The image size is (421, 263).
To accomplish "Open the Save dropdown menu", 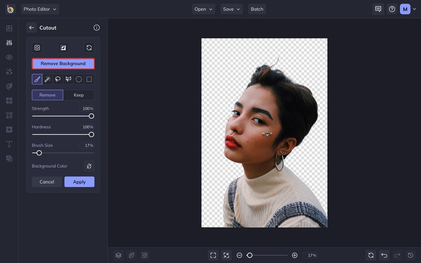I will click(231, 9).
